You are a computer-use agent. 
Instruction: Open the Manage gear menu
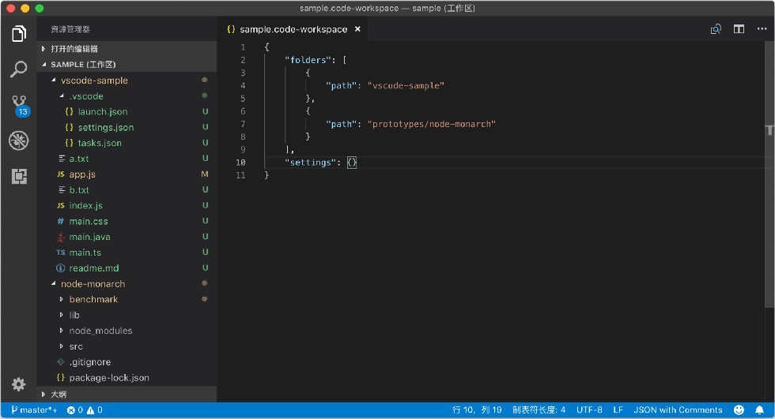coord(19,384)
